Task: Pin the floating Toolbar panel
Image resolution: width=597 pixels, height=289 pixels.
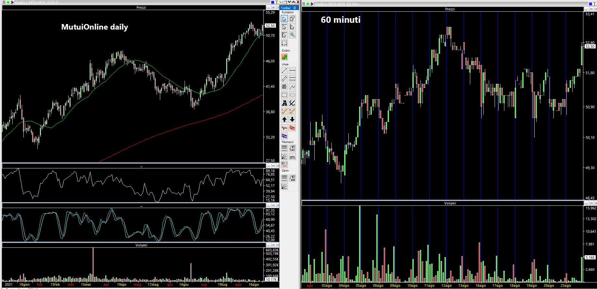Action: 294,8
